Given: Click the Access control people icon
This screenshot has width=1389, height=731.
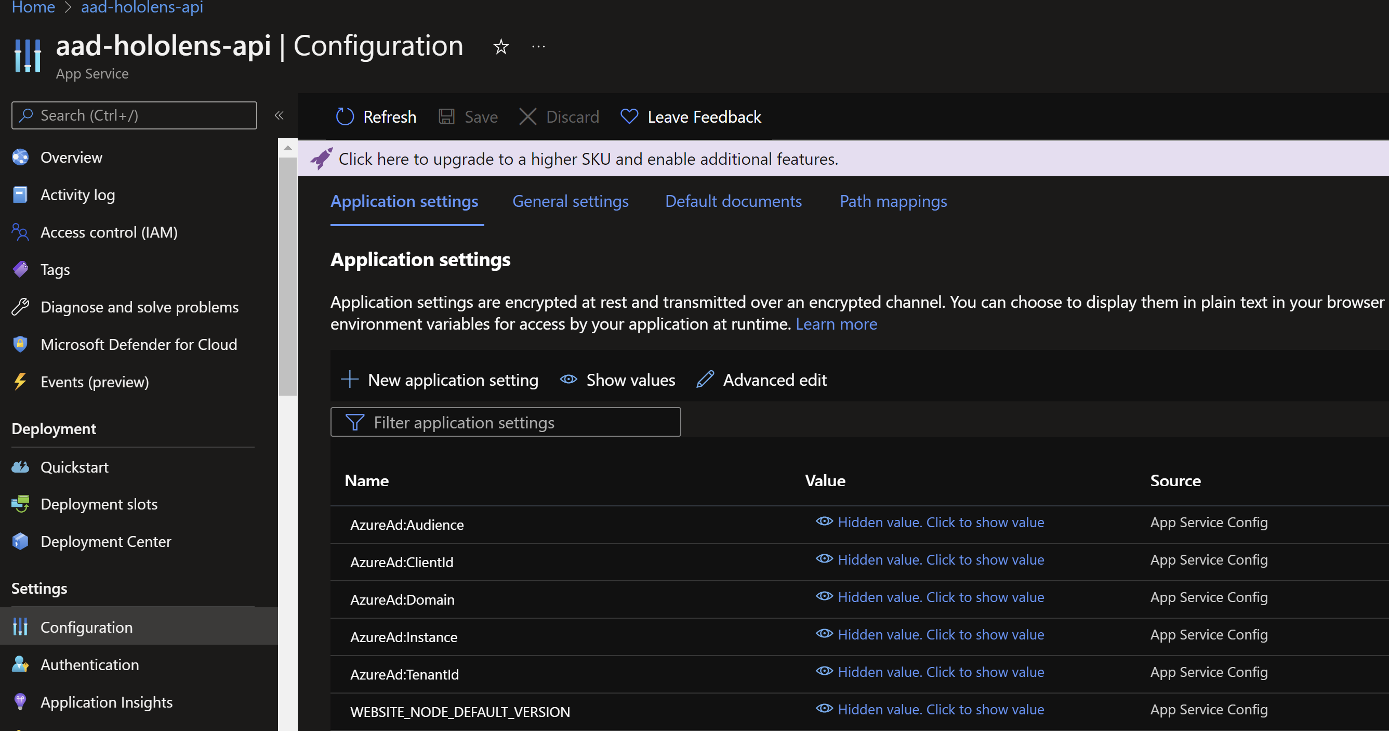Looking at the screenshot, I should tap(20, 232).
